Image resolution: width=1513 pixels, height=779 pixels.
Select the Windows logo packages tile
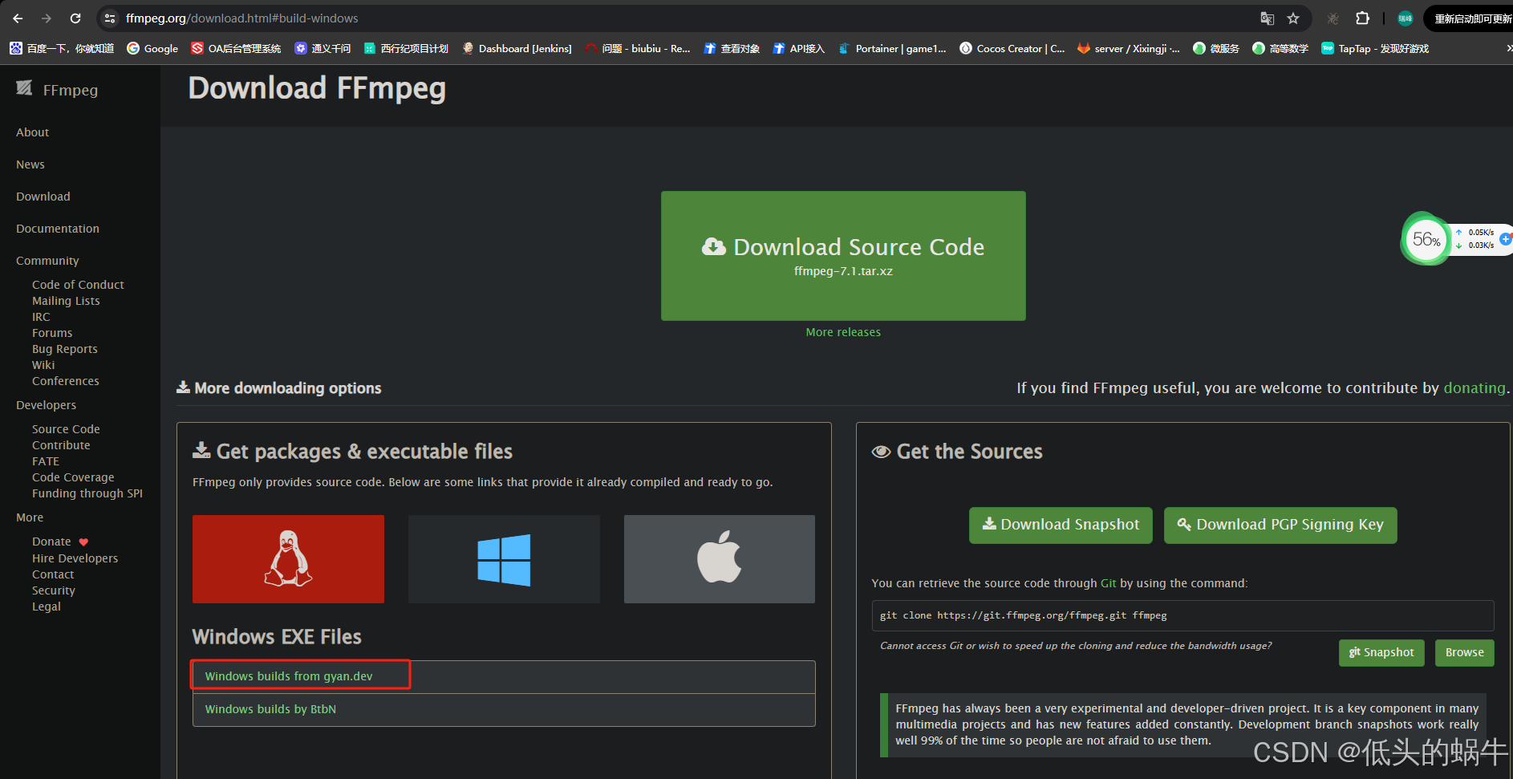click(x=504, y=559)
